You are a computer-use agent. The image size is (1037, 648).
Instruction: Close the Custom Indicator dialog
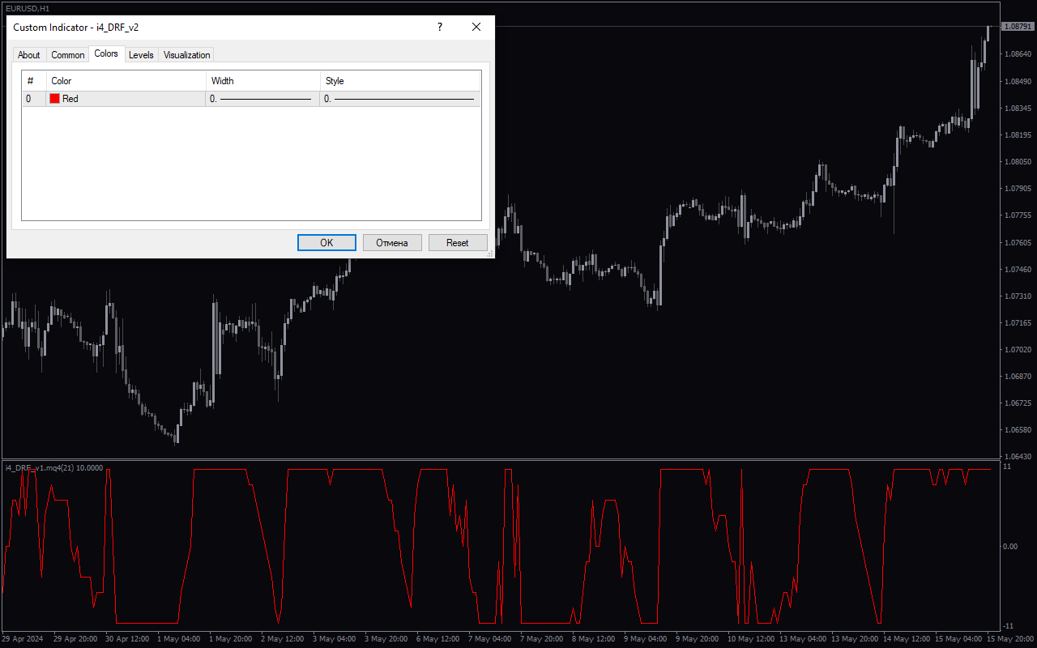coord(476,27)
